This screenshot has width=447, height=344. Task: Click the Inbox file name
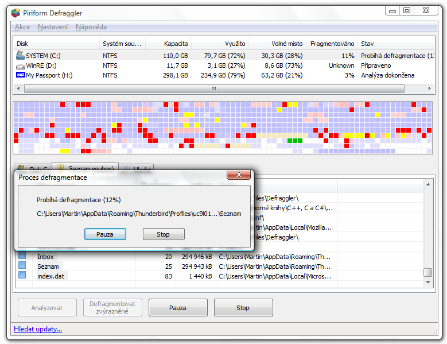point(45,257)
